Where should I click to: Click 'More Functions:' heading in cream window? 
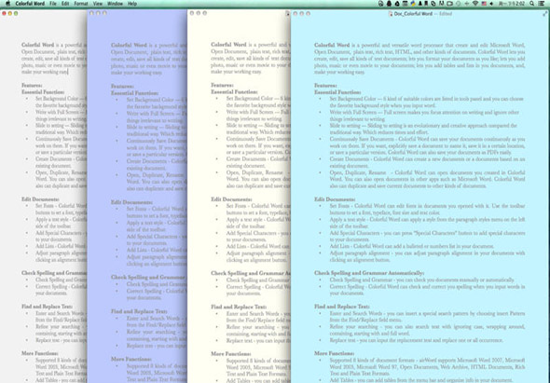[x=231, y=354]
